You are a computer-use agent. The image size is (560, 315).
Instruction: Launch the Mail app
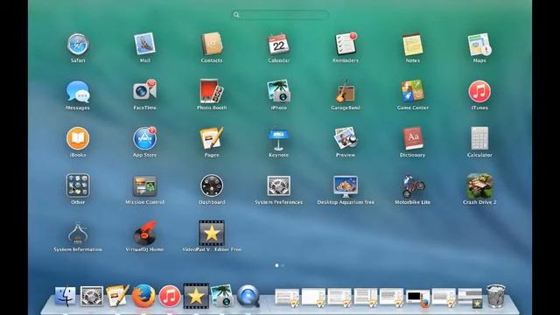pos(144,45)
